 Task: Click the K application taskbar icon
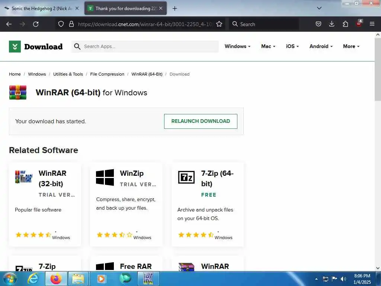pyautogui.click(x=148, y=279)
